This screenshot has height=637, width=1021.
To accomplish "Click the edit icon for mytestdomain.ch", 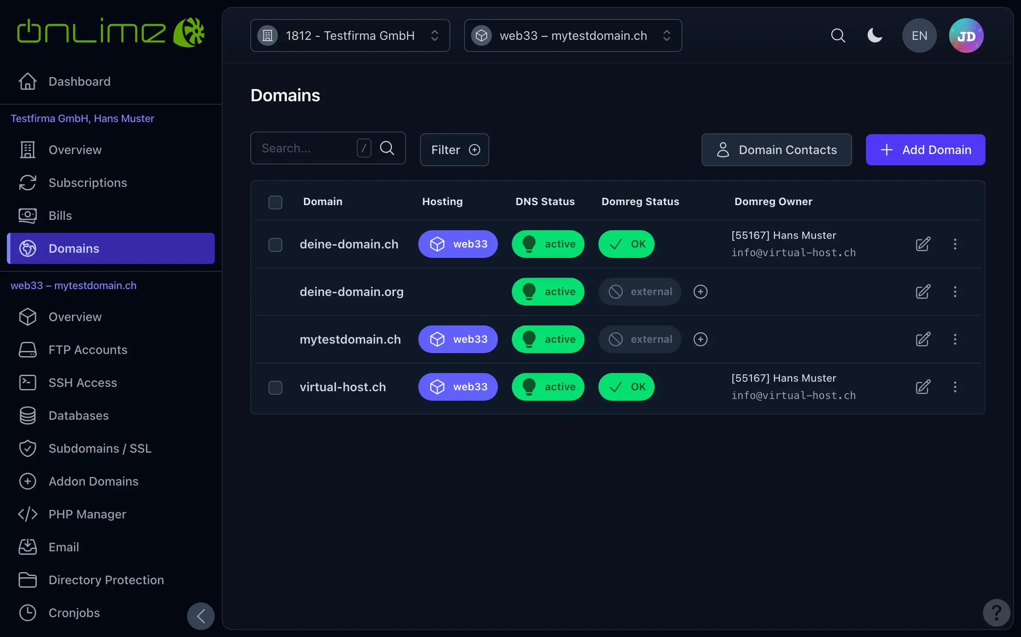I will click(x=923, y=339).
